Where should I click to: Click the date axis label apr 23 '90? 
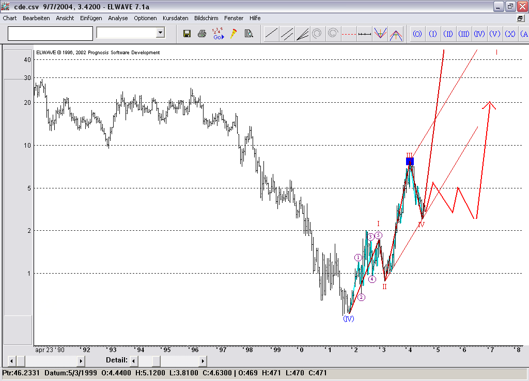coord(50,350)
